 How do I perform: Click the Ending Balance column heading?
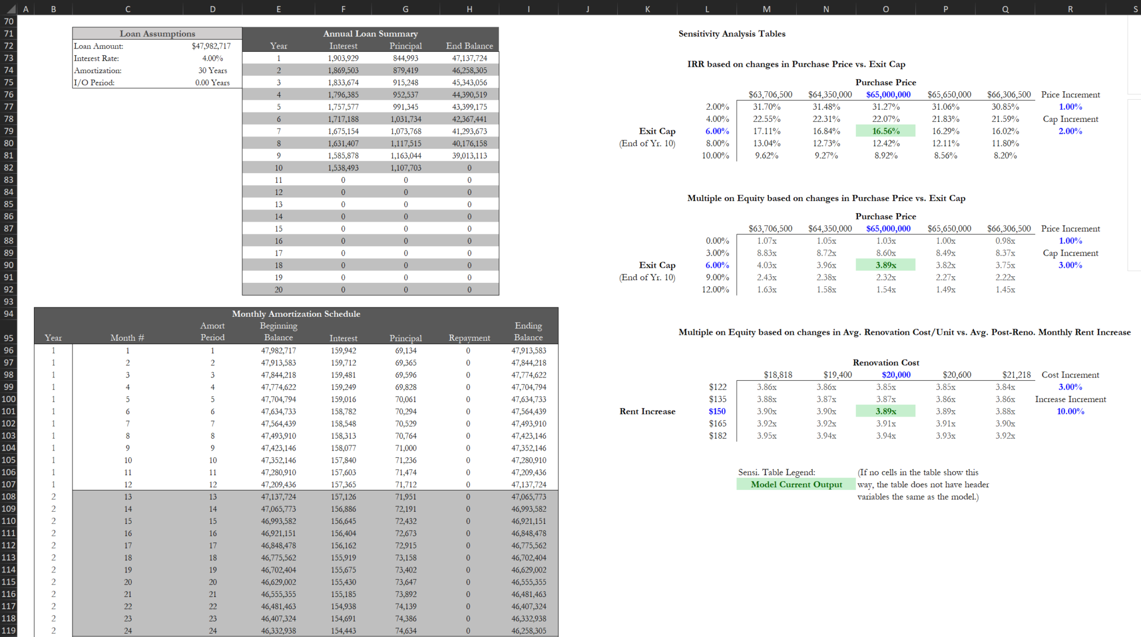[528, 332]
